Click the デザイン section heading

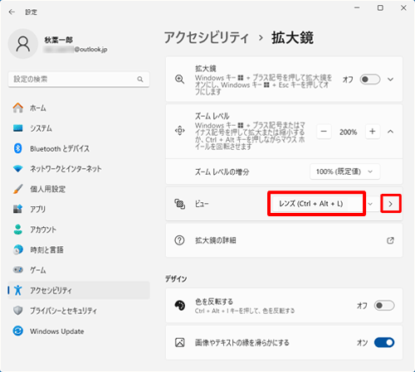(176, 279)
